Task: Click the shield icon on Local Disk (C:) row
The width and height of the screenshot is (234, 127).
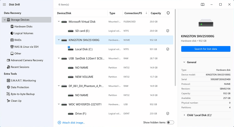Action: pyautogui.click(x=168, y=49)
